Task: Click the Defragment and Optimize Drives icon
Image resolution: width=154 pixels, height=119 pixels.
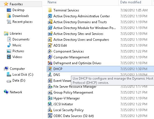Action: click(50, 63)
